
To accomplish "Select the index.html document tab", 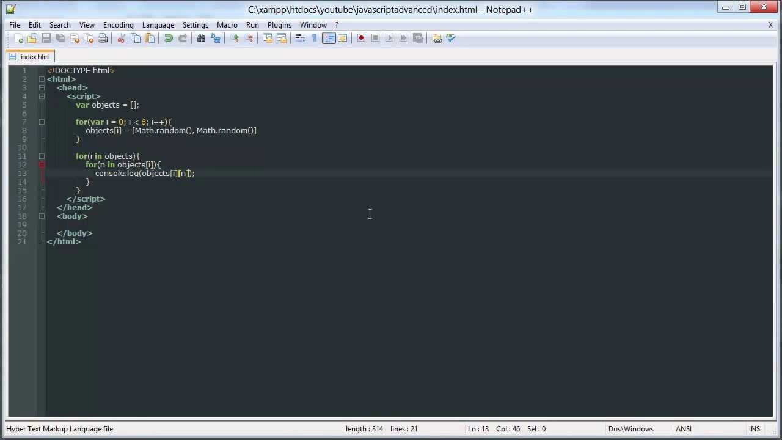I will (29, 57).
